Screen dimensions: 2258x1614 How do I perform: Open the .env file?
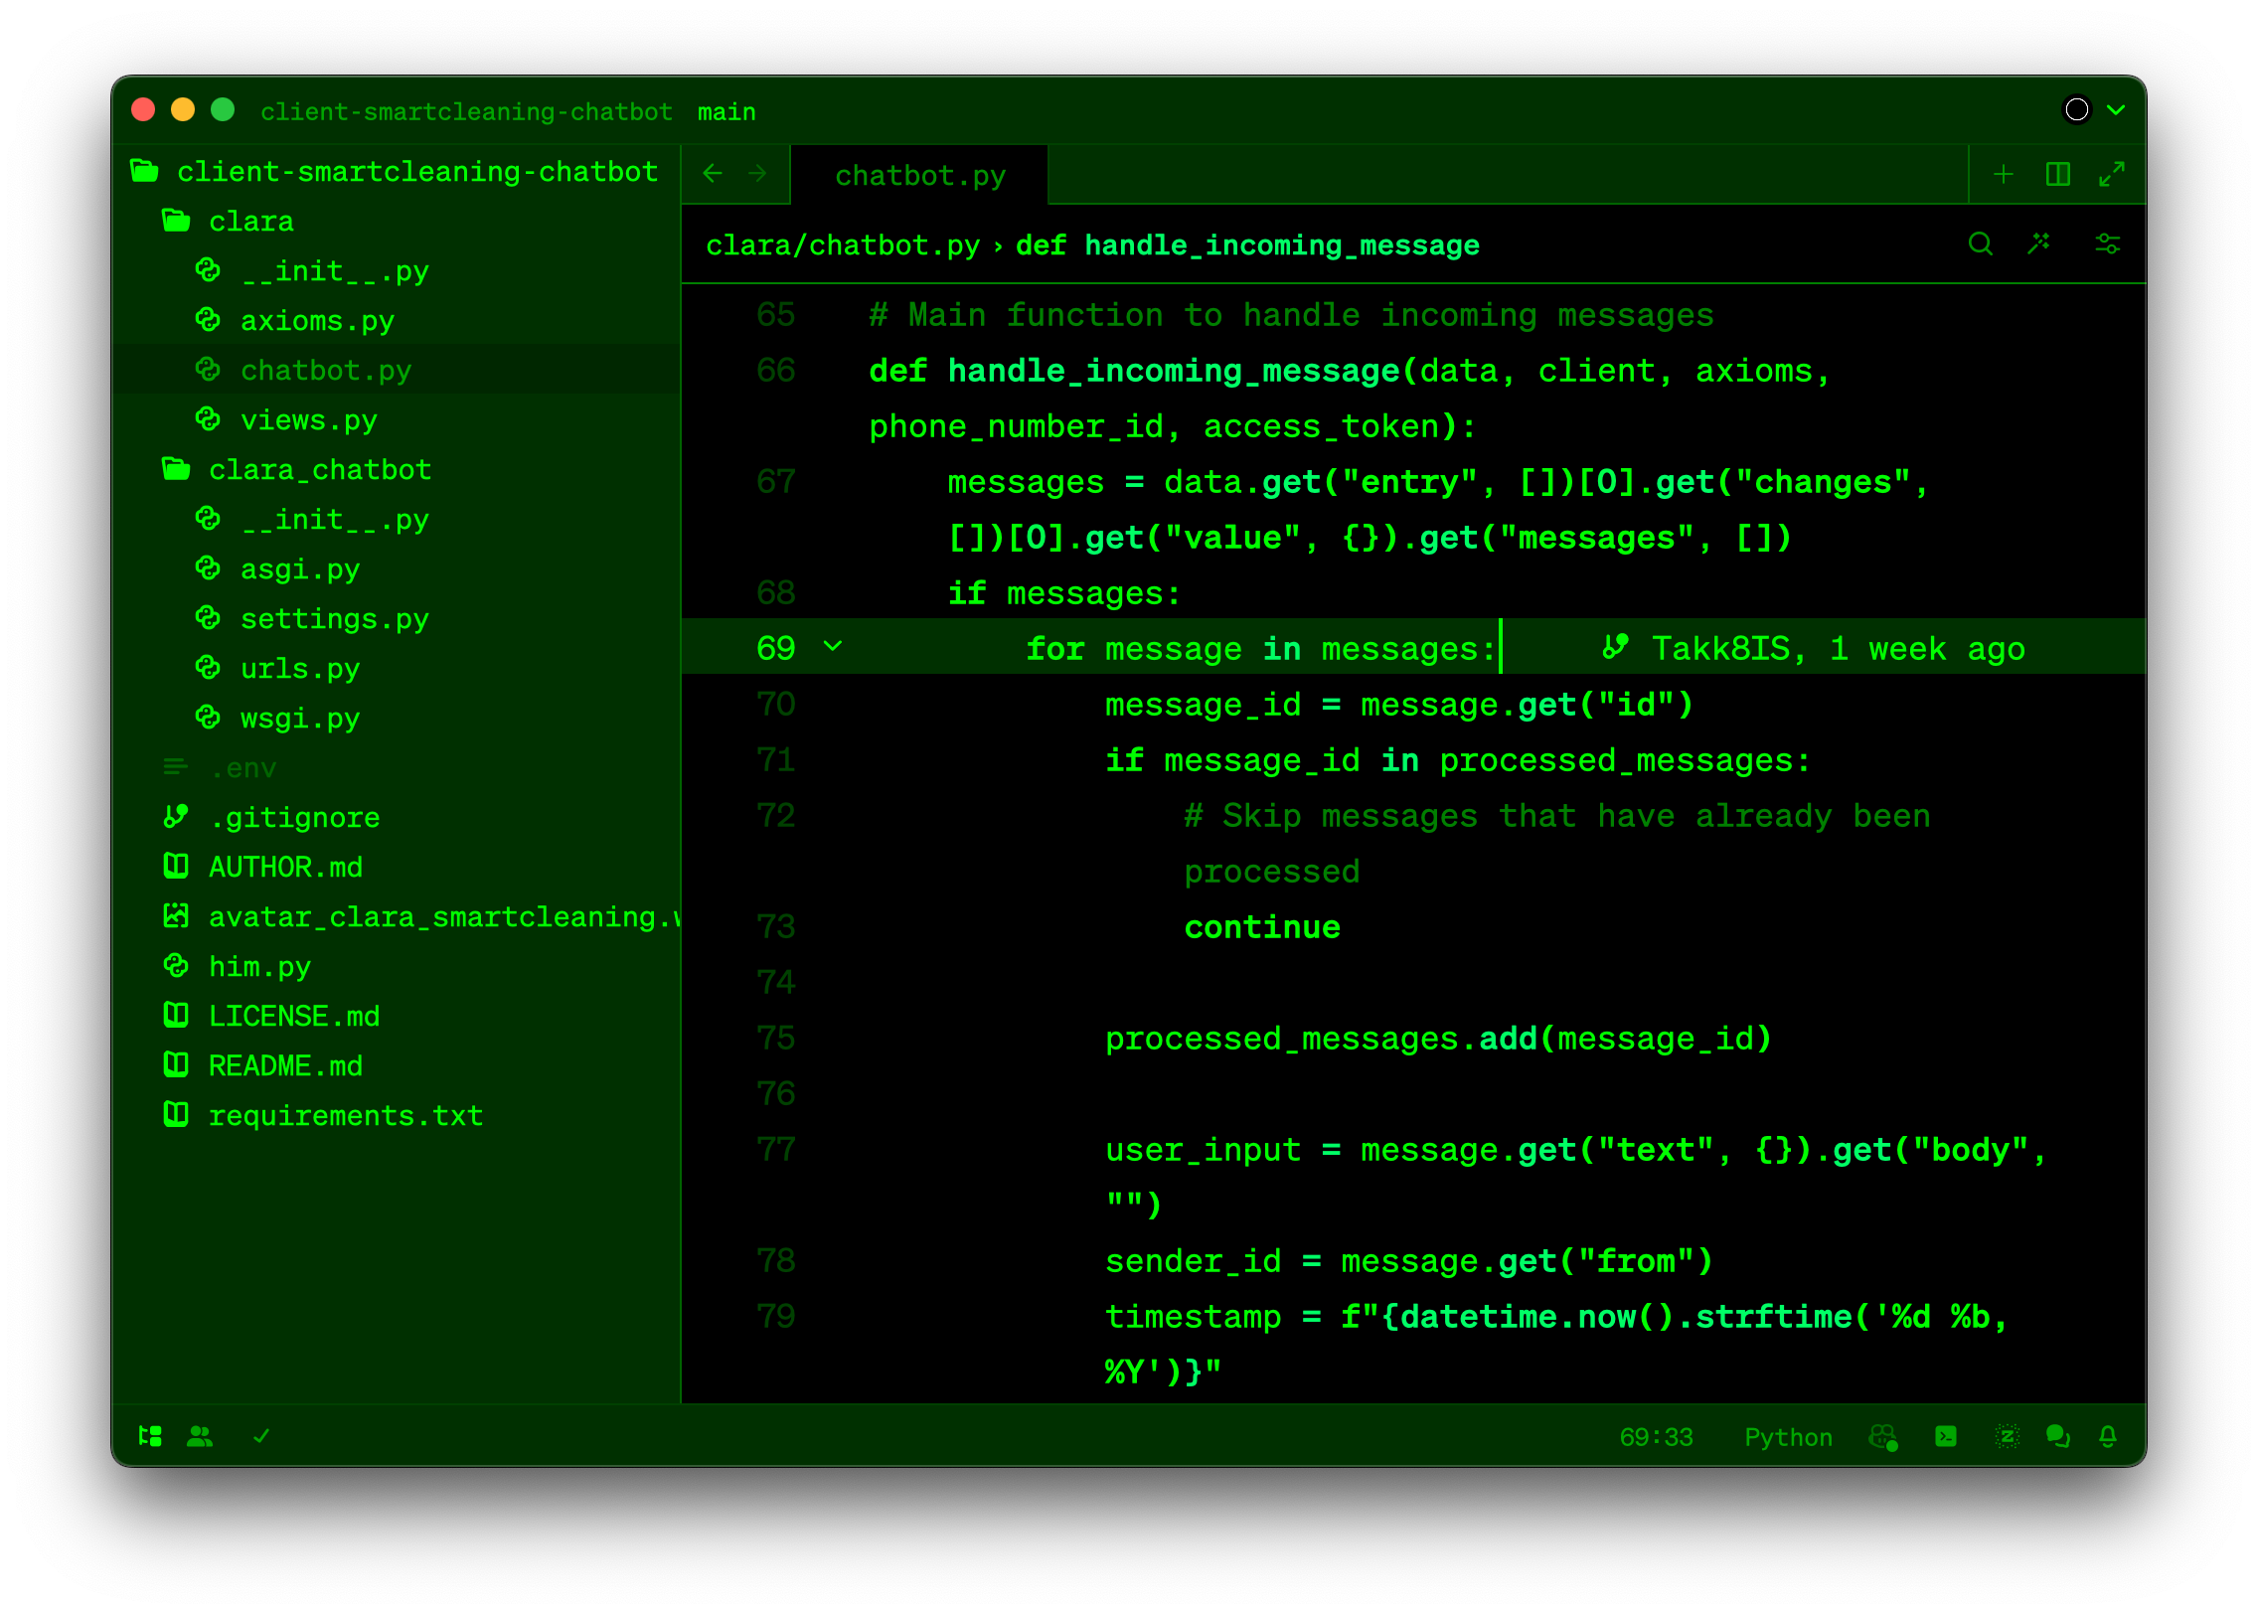396,767
